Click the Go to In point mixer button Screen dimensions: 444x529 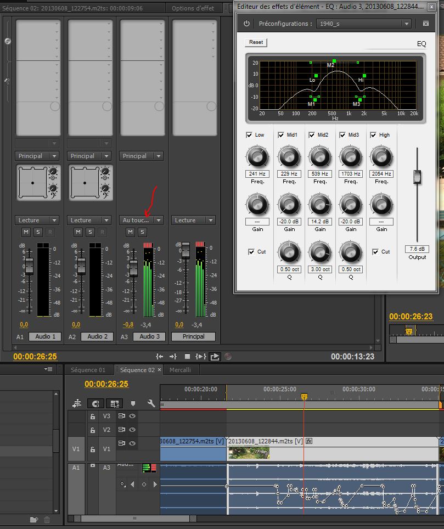(x=160, y=357)
